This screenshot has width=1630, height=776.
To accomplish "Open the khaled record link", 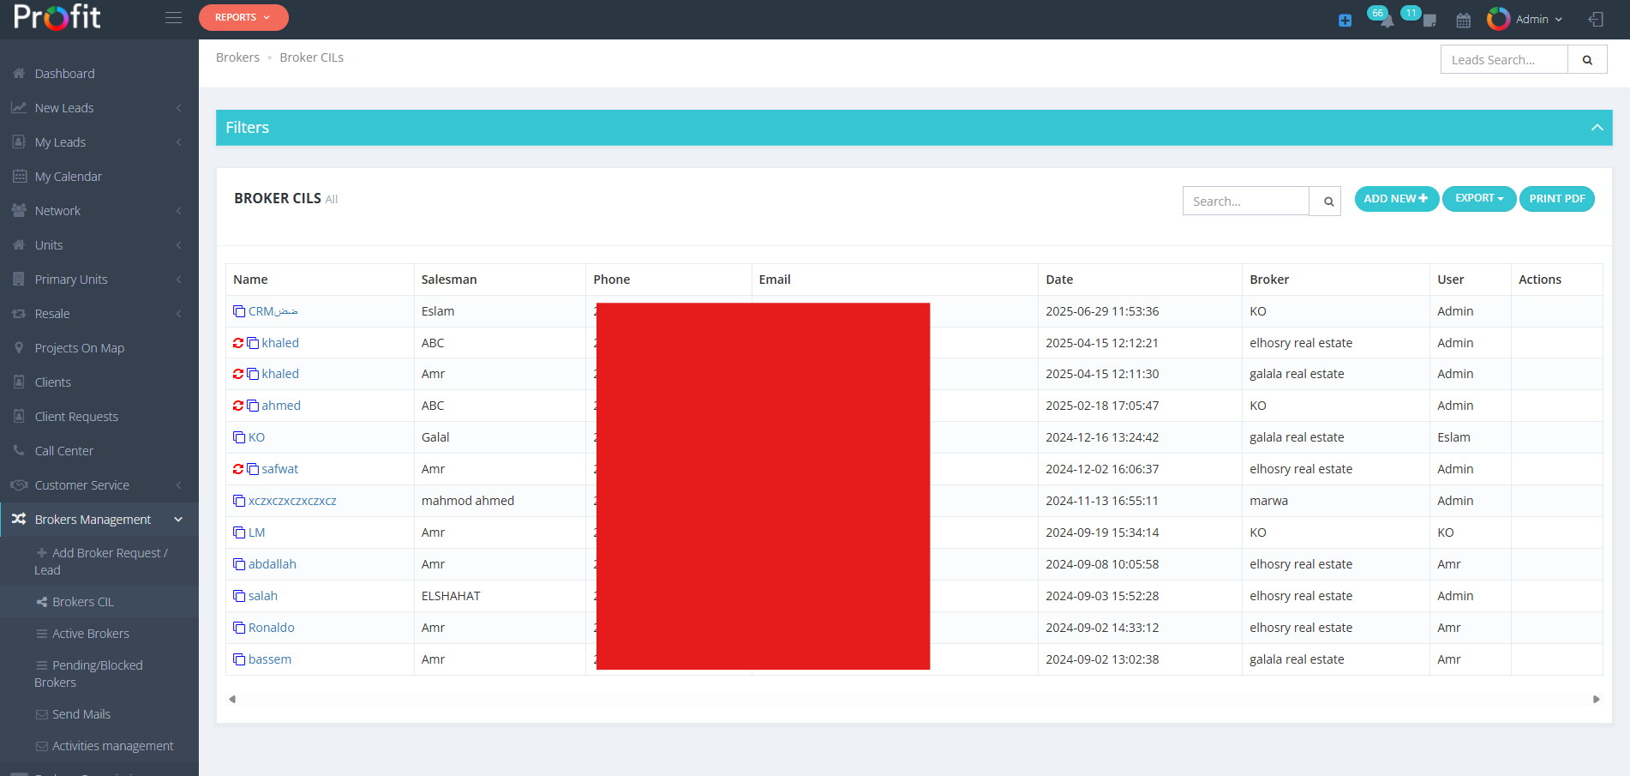I will [x=280, y=342].
